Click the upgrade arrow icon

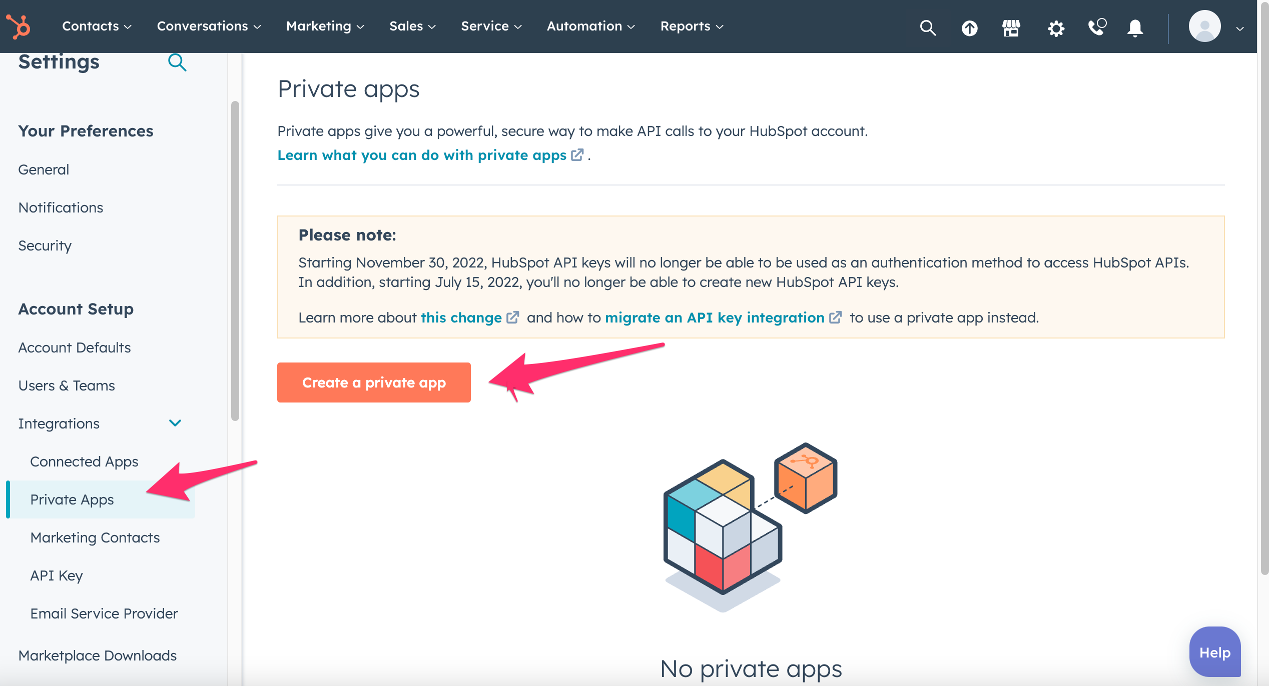969,27
